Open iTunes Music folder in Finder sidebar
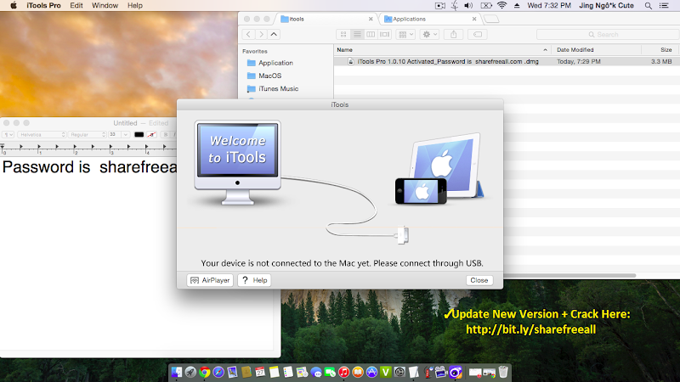 point(272,89)
